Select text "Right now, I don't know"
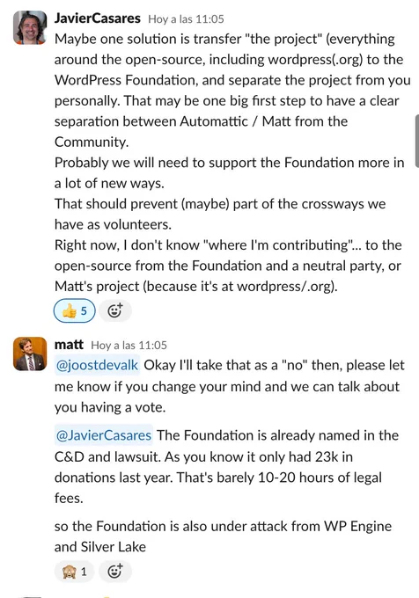 pos(127,244)
